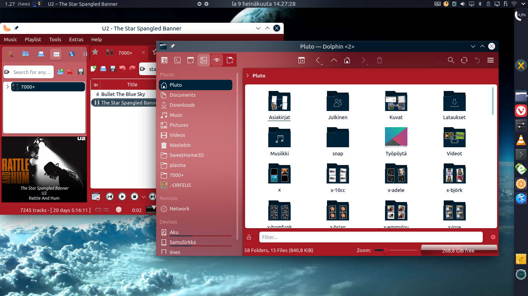Viewport: 528px width, 296px height.
Task: Toggle Last.fm scrobbling icon in player
Action: click(x=119, y=210)
